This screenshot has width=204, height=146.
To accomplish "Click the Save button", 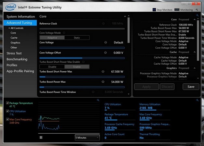I will [191, 87].
